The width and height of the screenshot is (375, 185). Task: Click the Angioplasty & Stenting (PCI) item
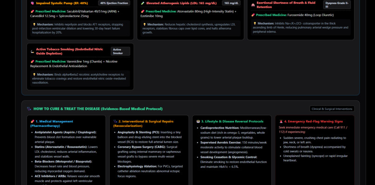150,137
